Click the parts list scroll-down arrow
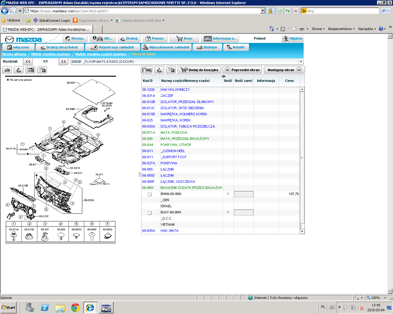Image resolution: width=393 pixels, height=314 pixels. (x=302, y=232)
